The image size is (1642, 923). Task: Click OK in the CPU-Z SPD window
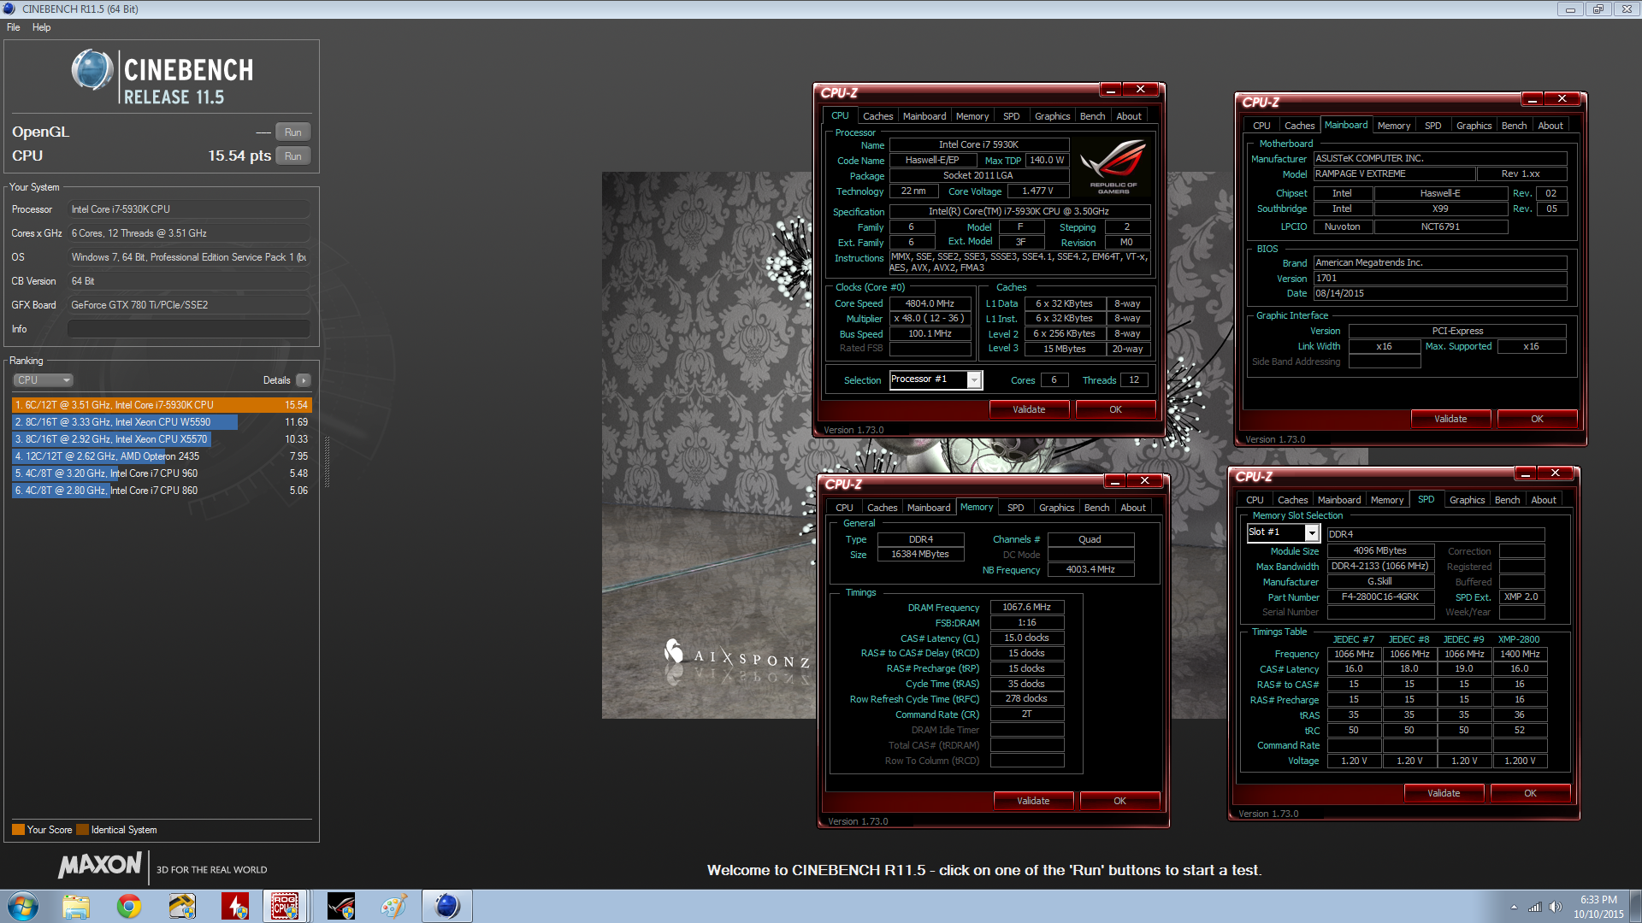tap(1530, 793)
